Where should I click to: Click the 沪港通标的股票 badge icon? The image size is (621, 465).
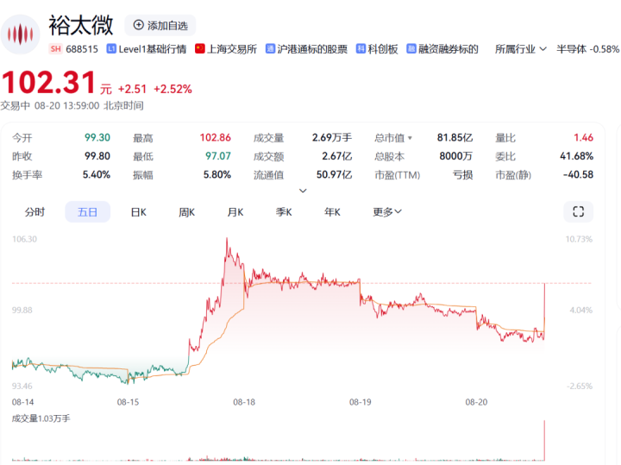270,48
